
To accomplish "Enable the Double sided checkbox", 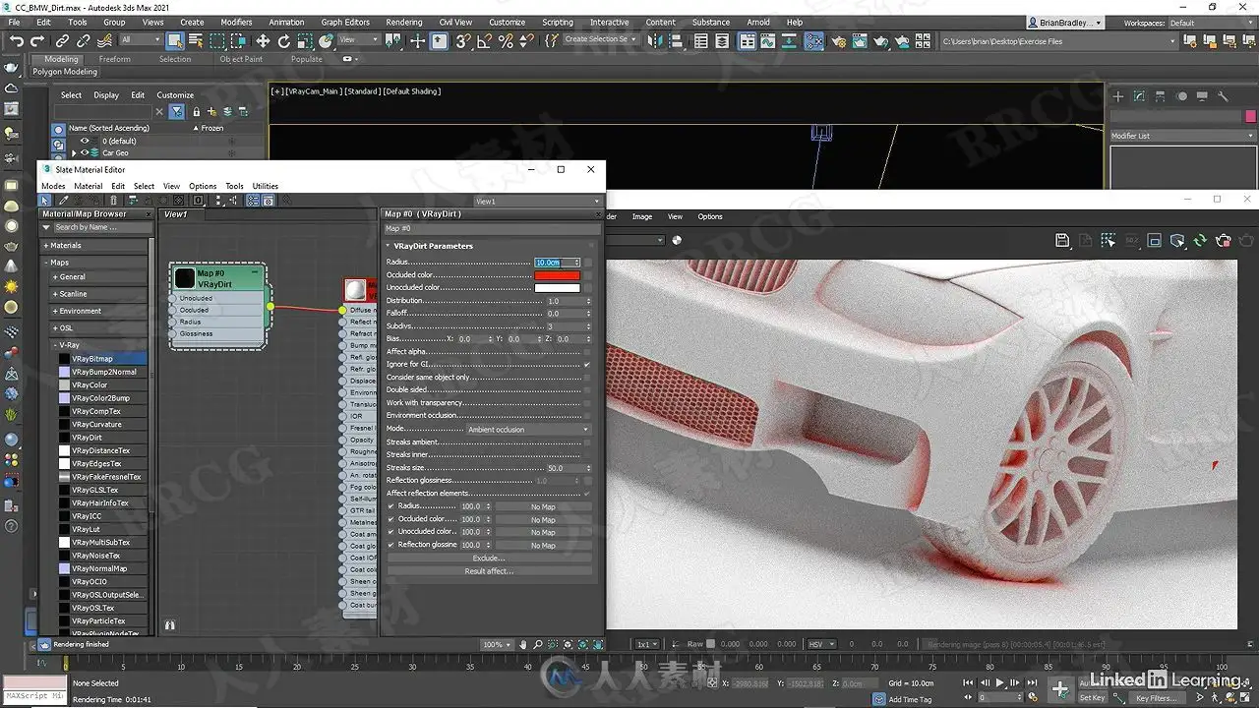I will 587,390.
